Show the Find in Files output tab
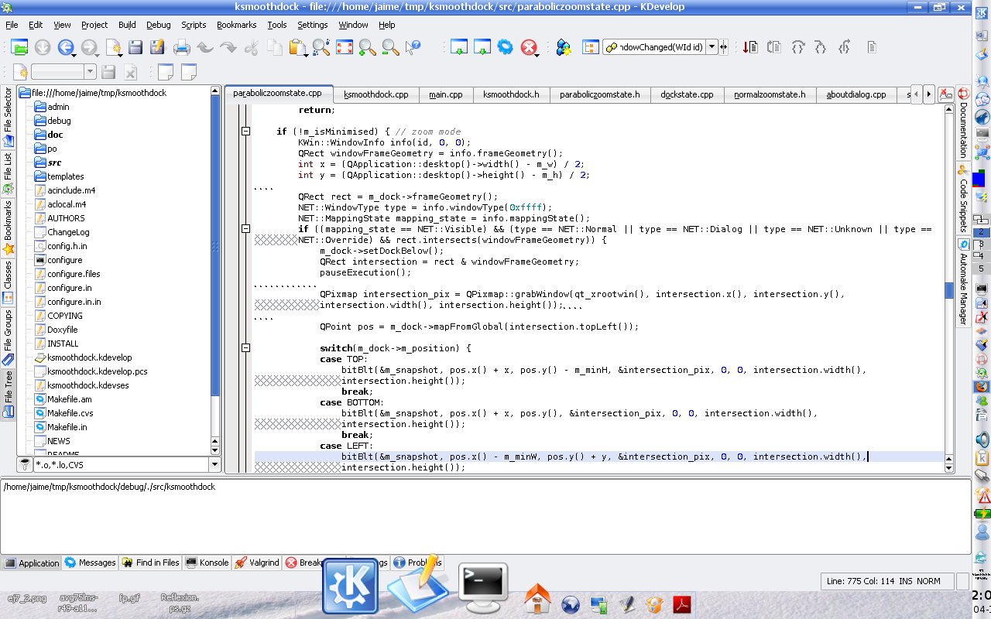Viewport: 991px width, 619px height. (150, 563)
